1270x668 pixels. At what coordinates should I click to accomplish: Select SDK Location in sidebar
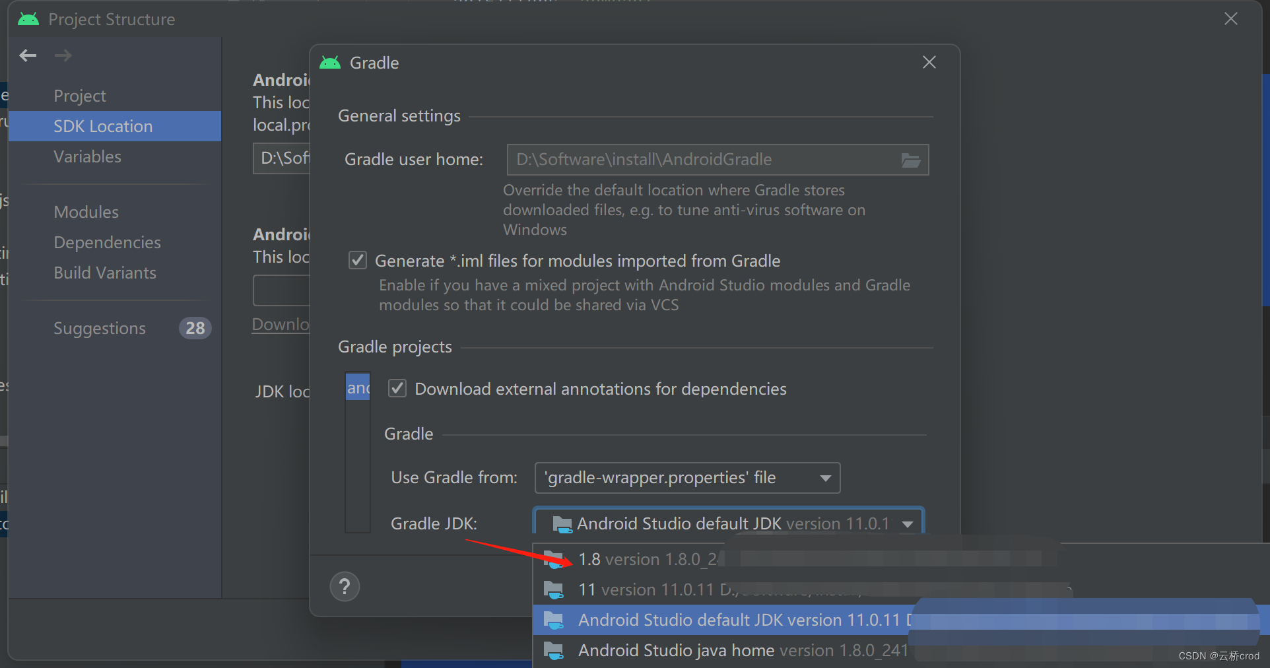[x=115, y=126]
